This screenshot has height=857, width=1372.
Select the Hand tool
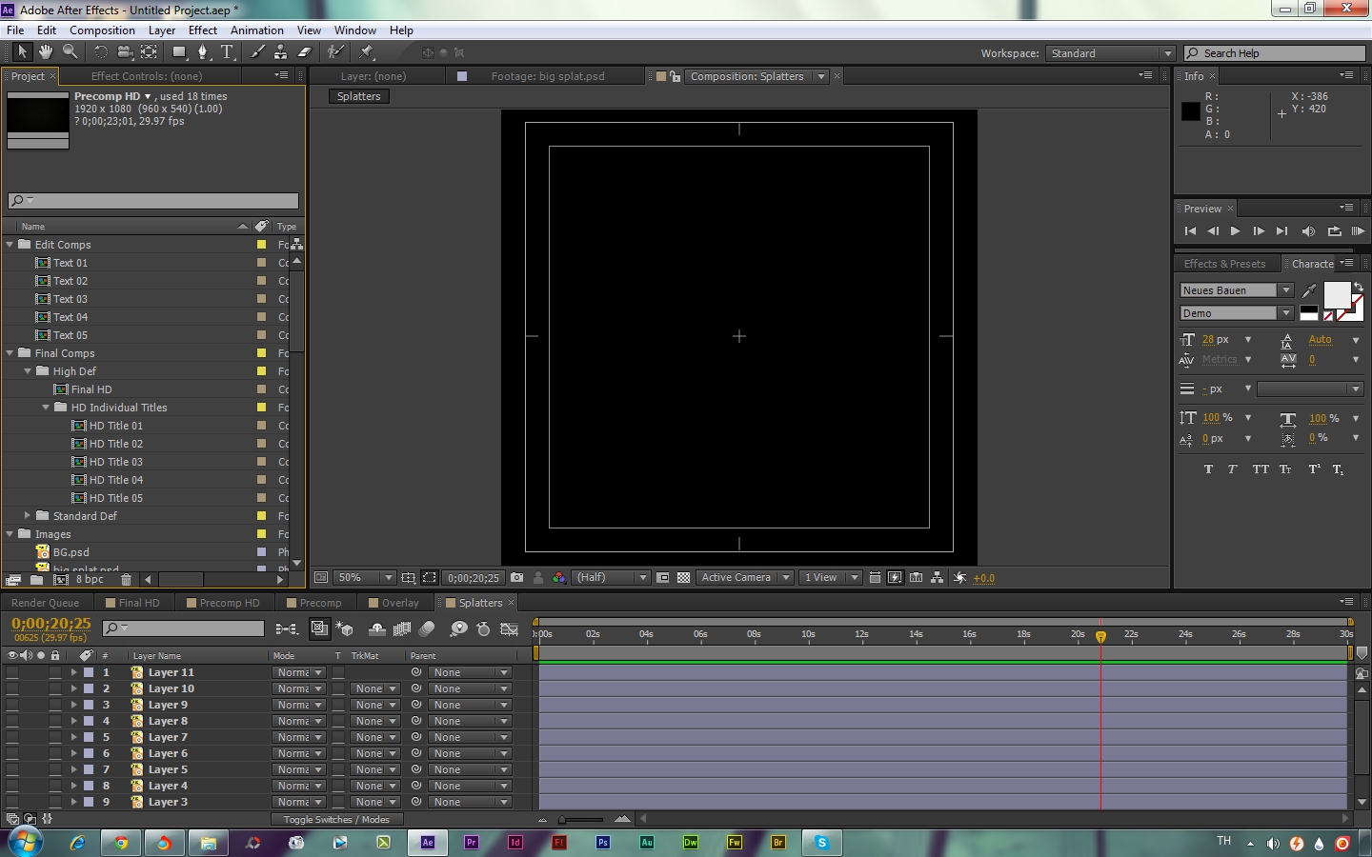45,52
